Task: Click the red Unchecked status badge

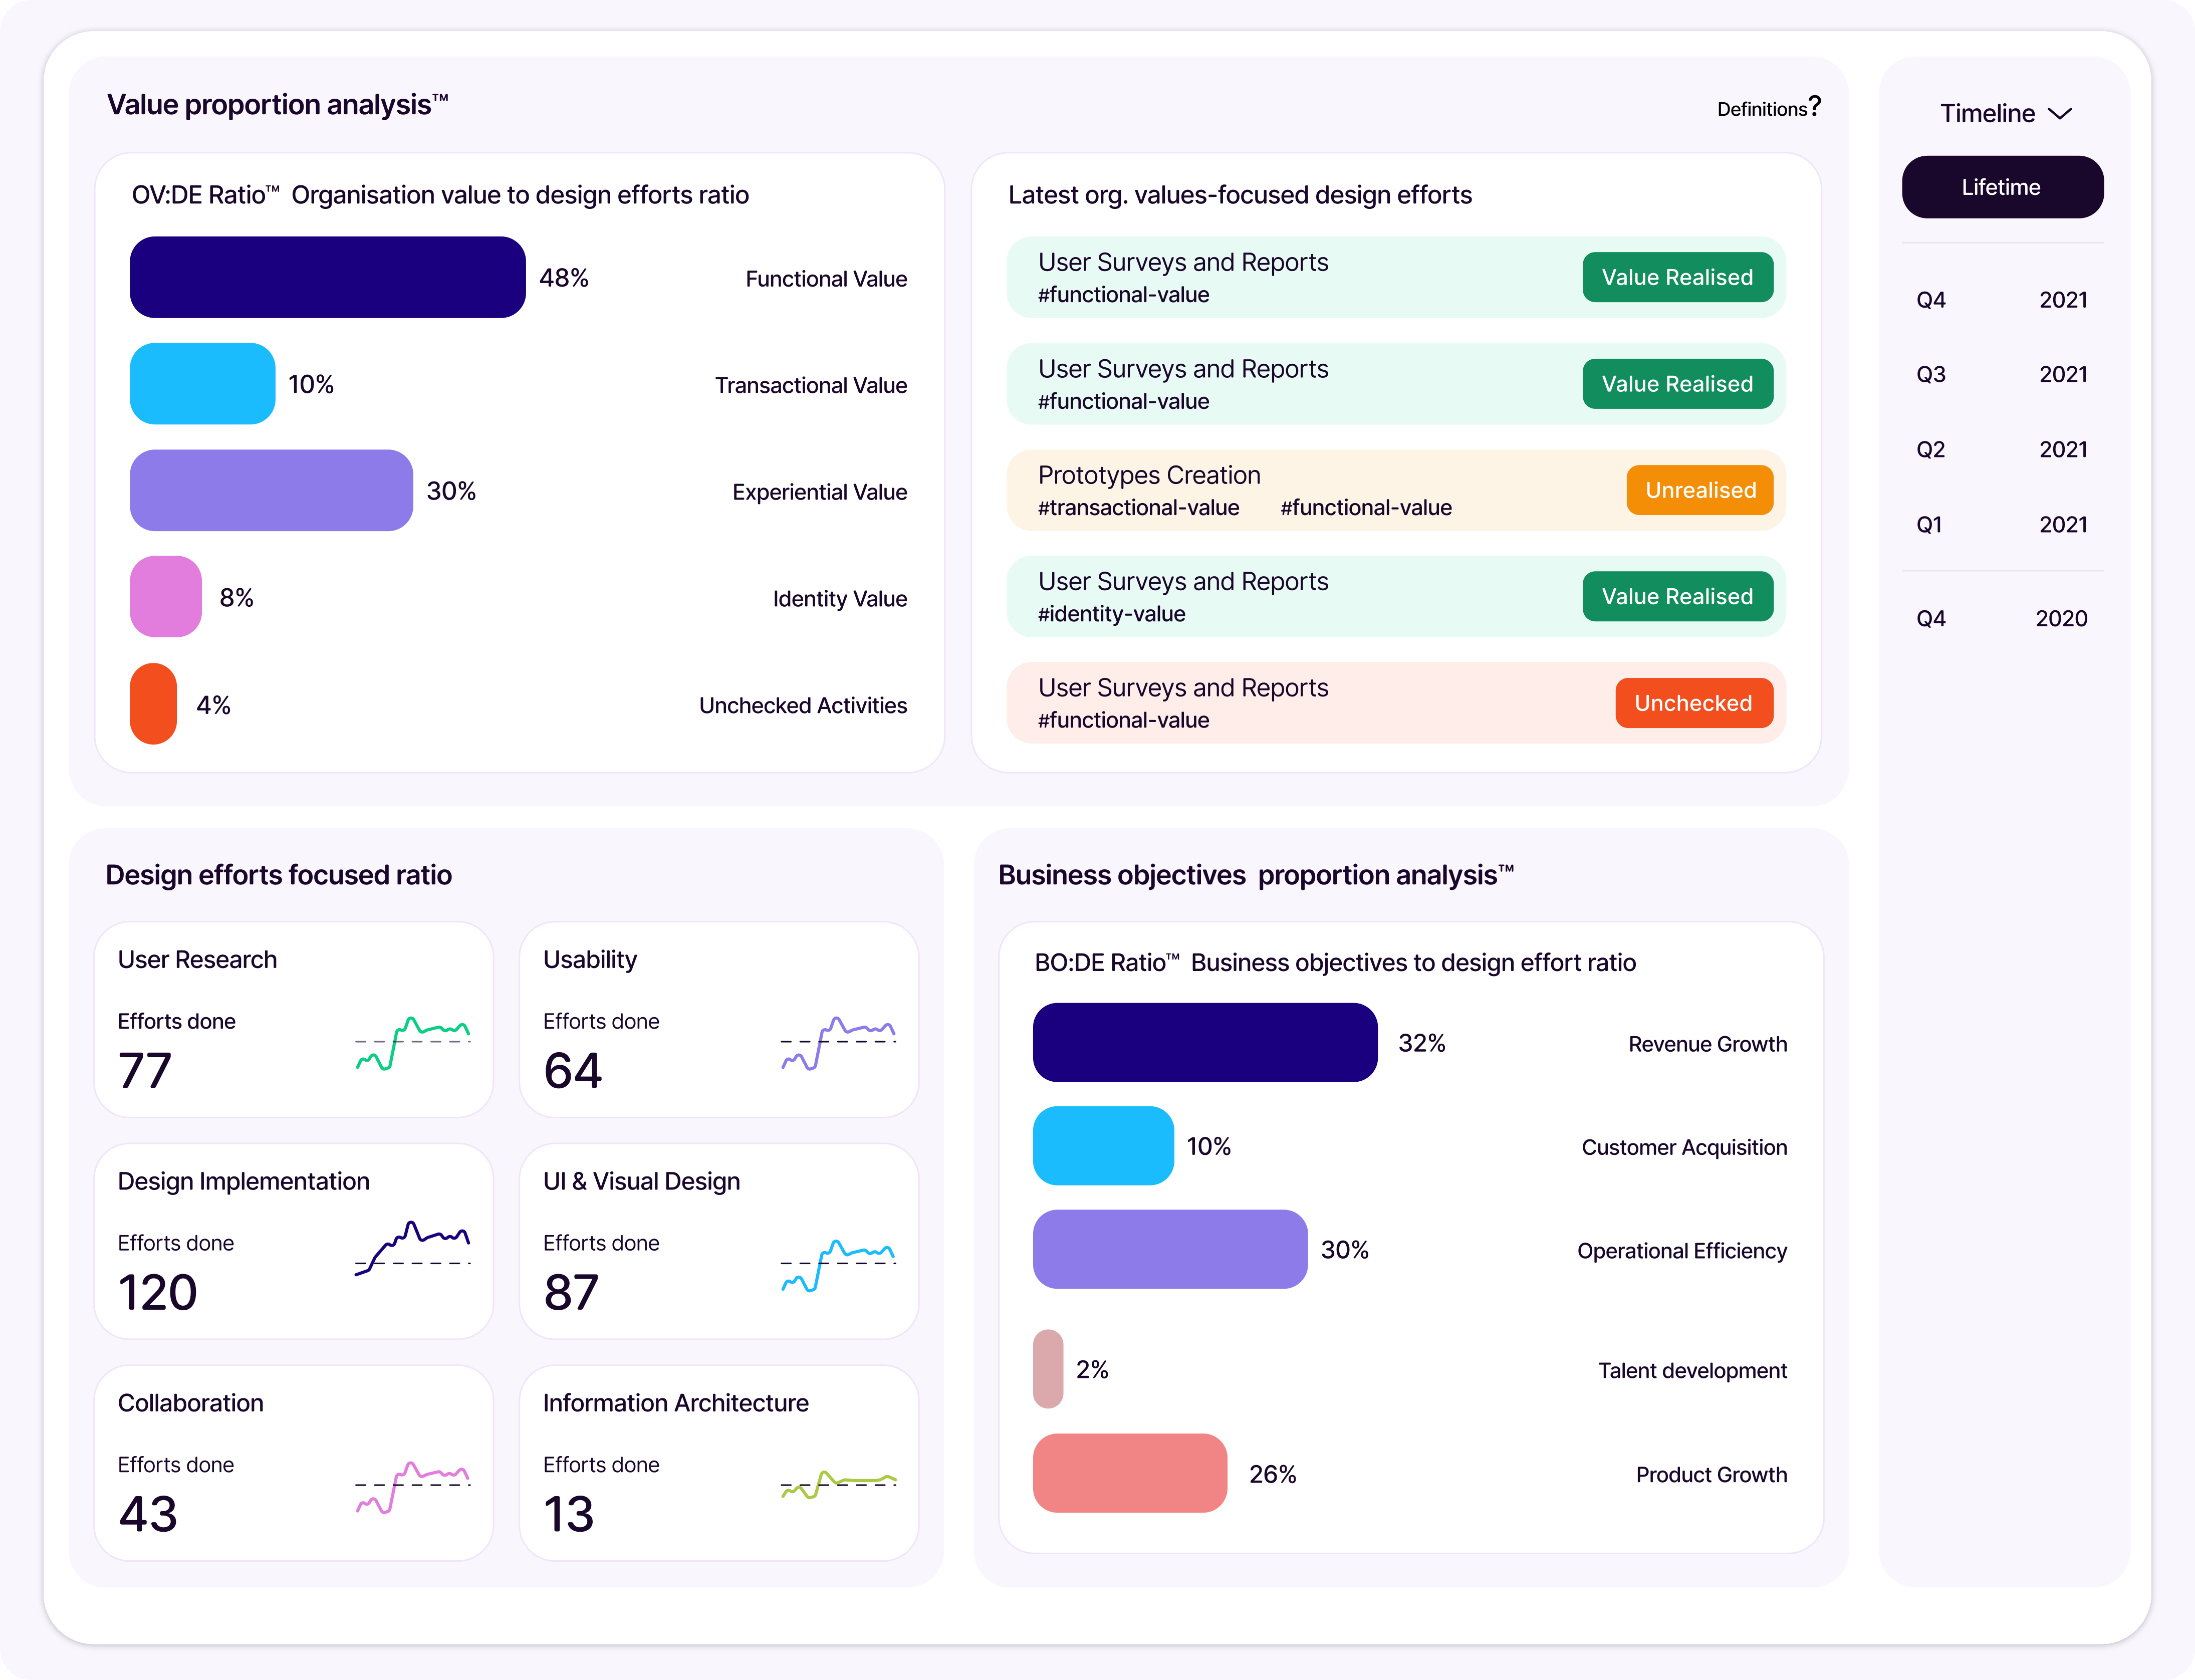Action: tap(1693, 703)
